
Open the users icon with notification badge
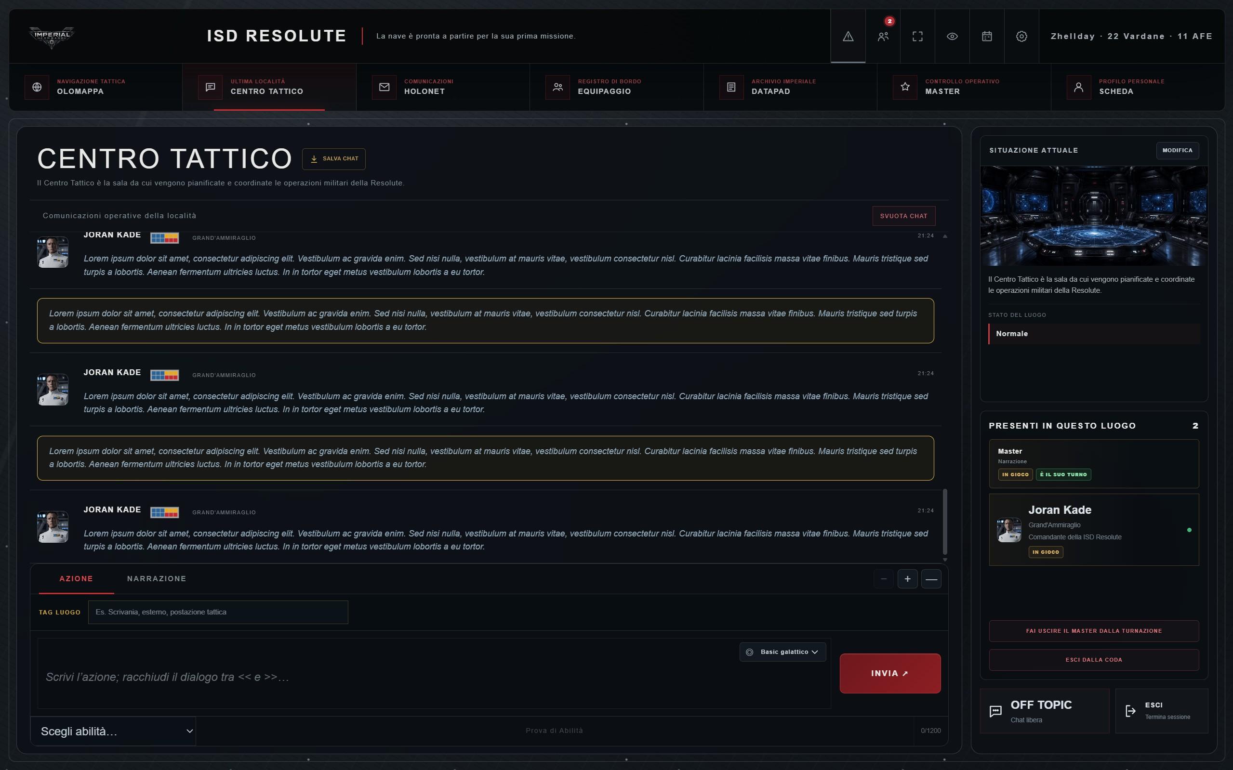point(883,36)
